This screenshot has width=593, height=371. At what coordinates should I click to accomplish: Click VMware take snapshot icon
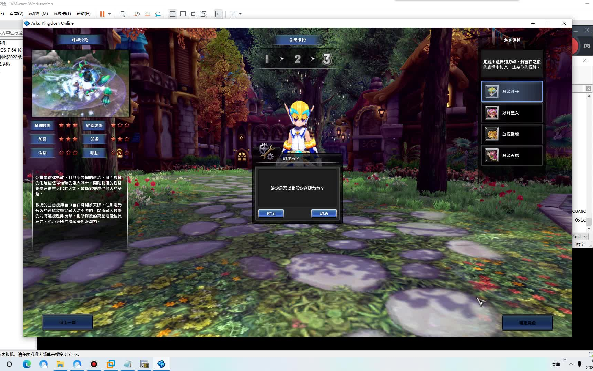pos(137,14)
